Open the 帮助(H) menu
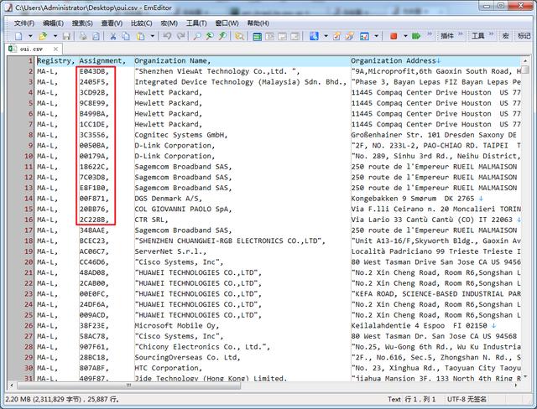 258,23
